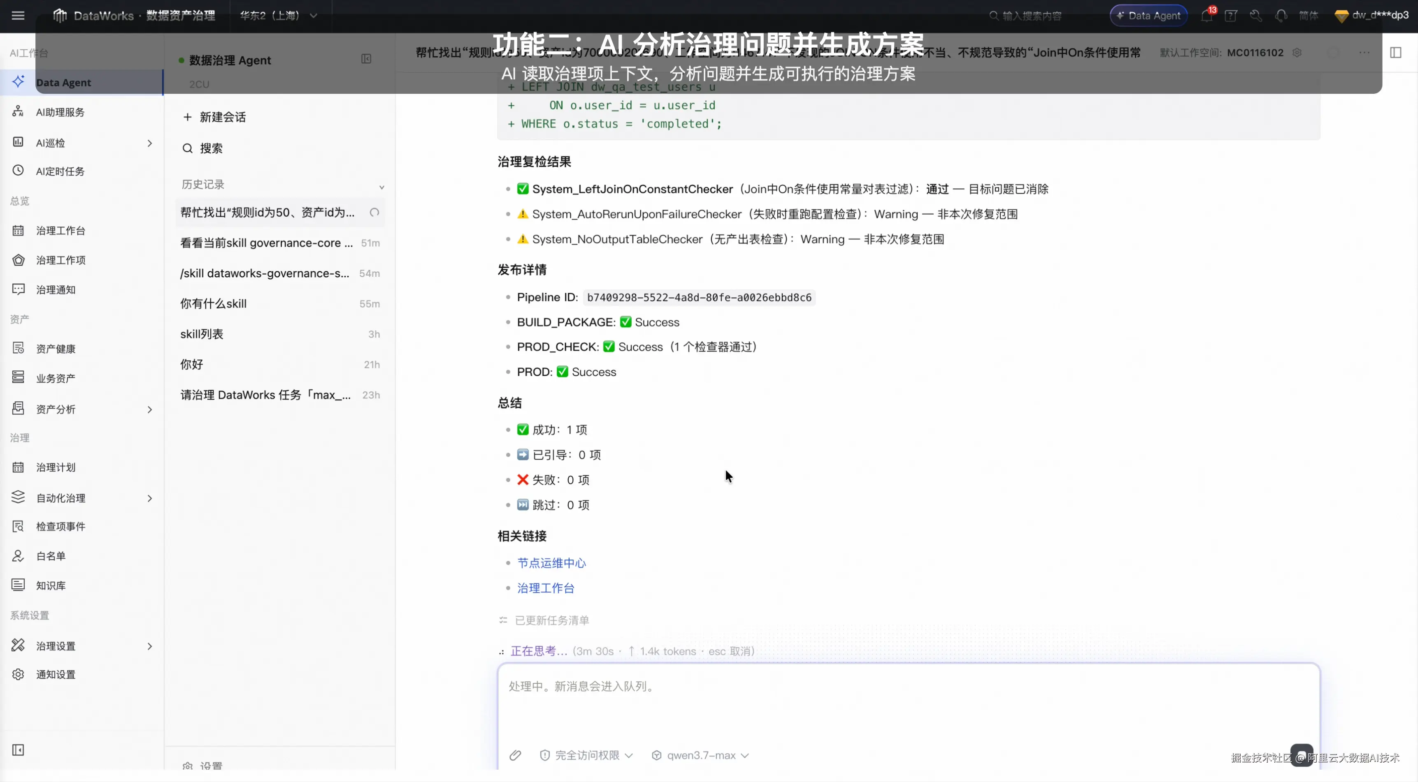Open the more options ellipsis icon
Viewport: 1418px width, 782px height.
click(x=1364, y=53)
